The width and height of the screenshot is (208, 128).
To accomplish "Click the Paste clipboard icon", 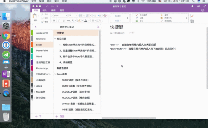I will [x=35, y=16].
